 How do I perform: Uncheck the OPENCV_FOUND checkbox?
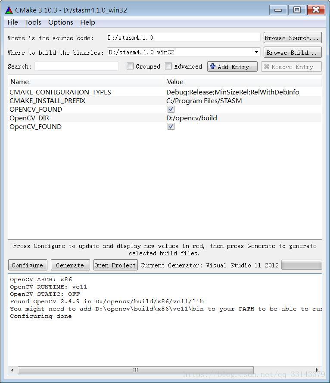click(x=171, y=109)
